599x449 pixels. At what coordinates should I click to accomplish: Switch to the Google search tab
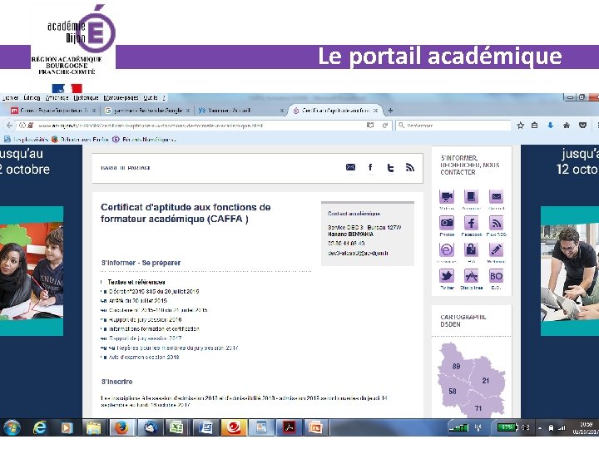coord(147,111)
